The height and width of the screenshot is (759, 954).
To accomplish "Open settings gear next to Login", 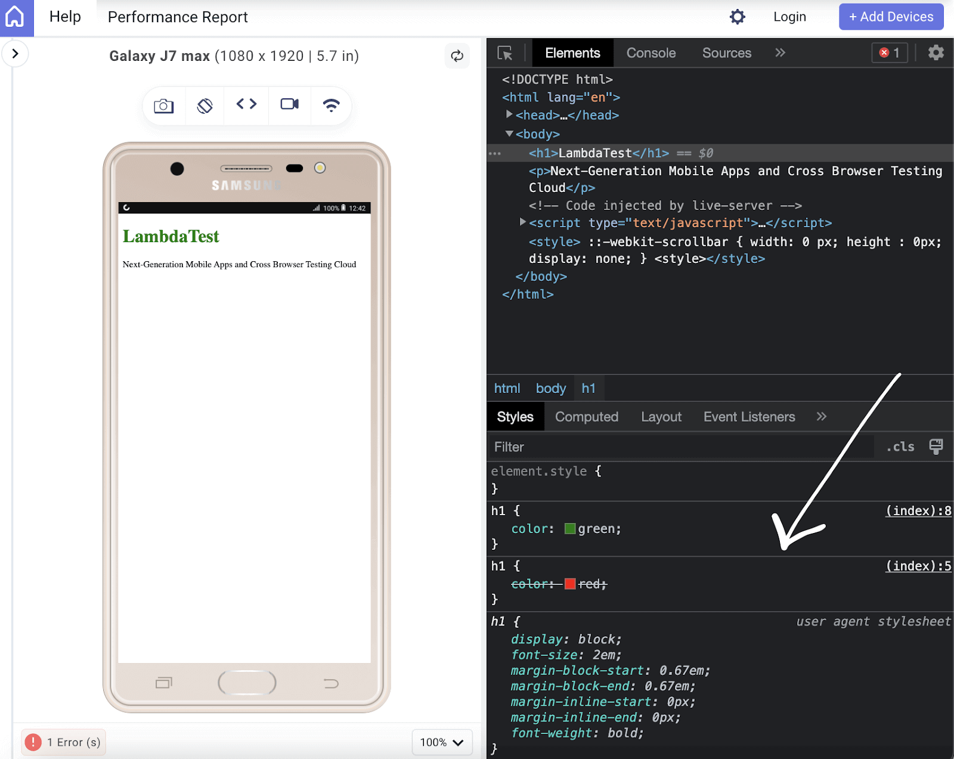I will coord(738,17).
